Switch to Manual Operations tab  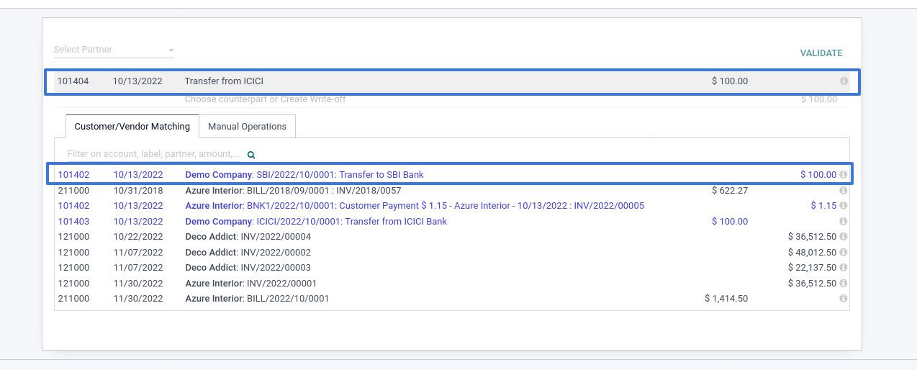(x=247, y=127)
